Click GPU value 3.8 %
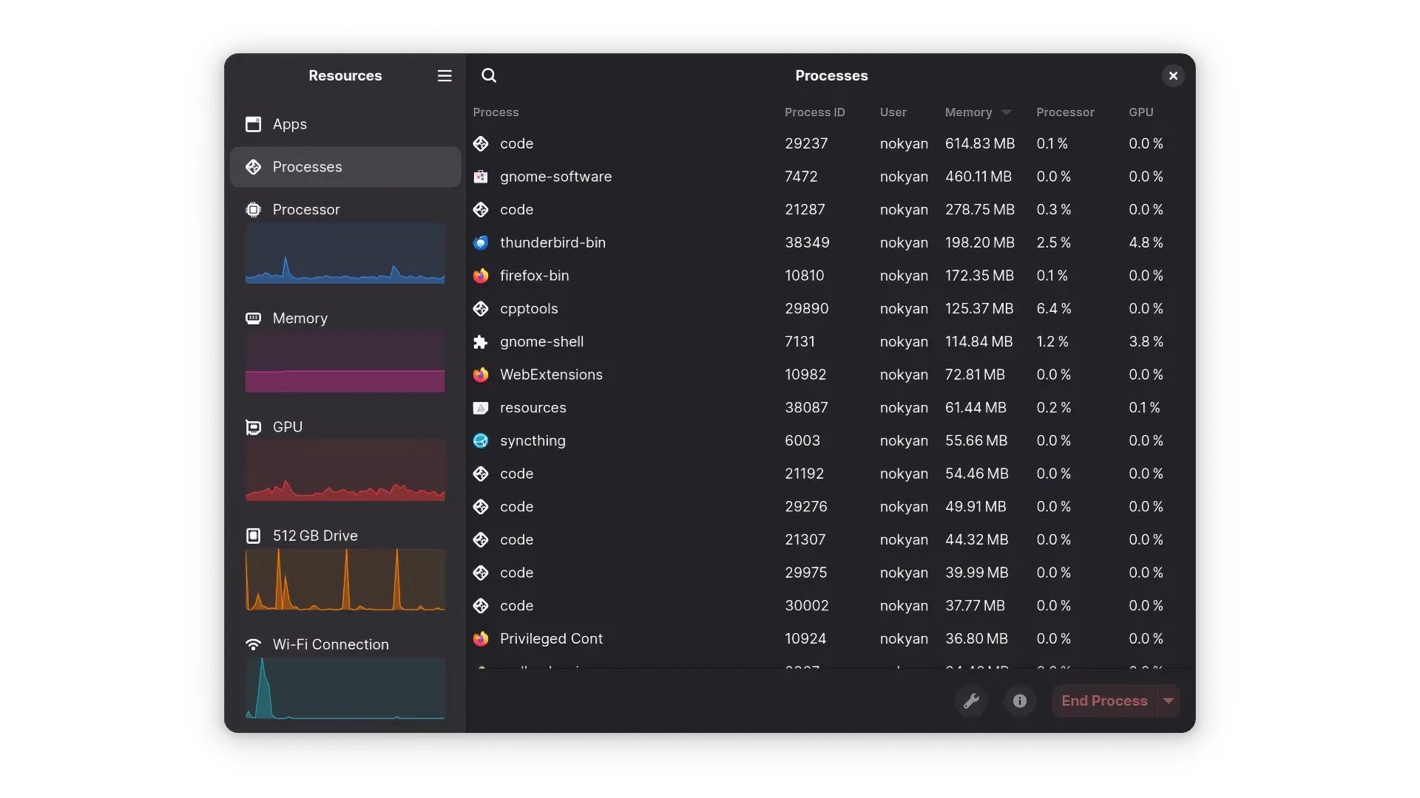This screenshot has width=1420, height=798. [x=1146, y=341]
